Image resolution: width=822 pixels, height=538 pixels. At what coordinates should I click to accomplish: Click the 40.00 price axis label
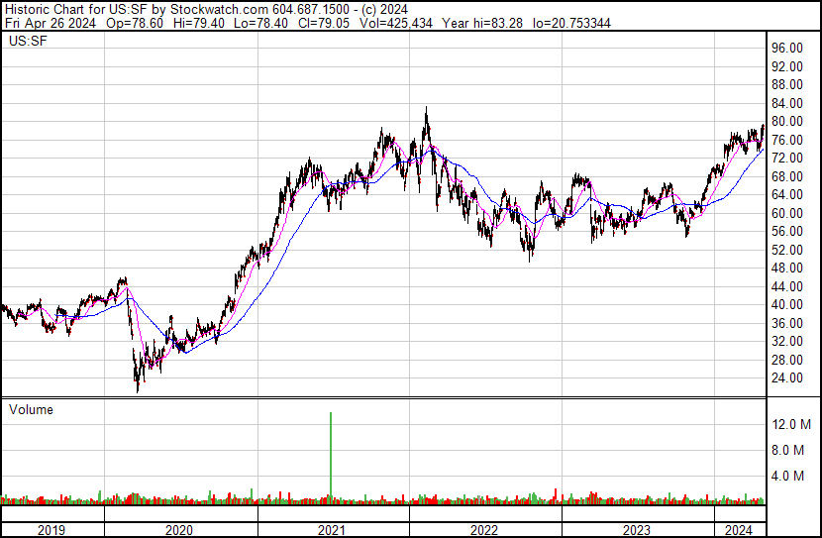(x=787, y=305)
